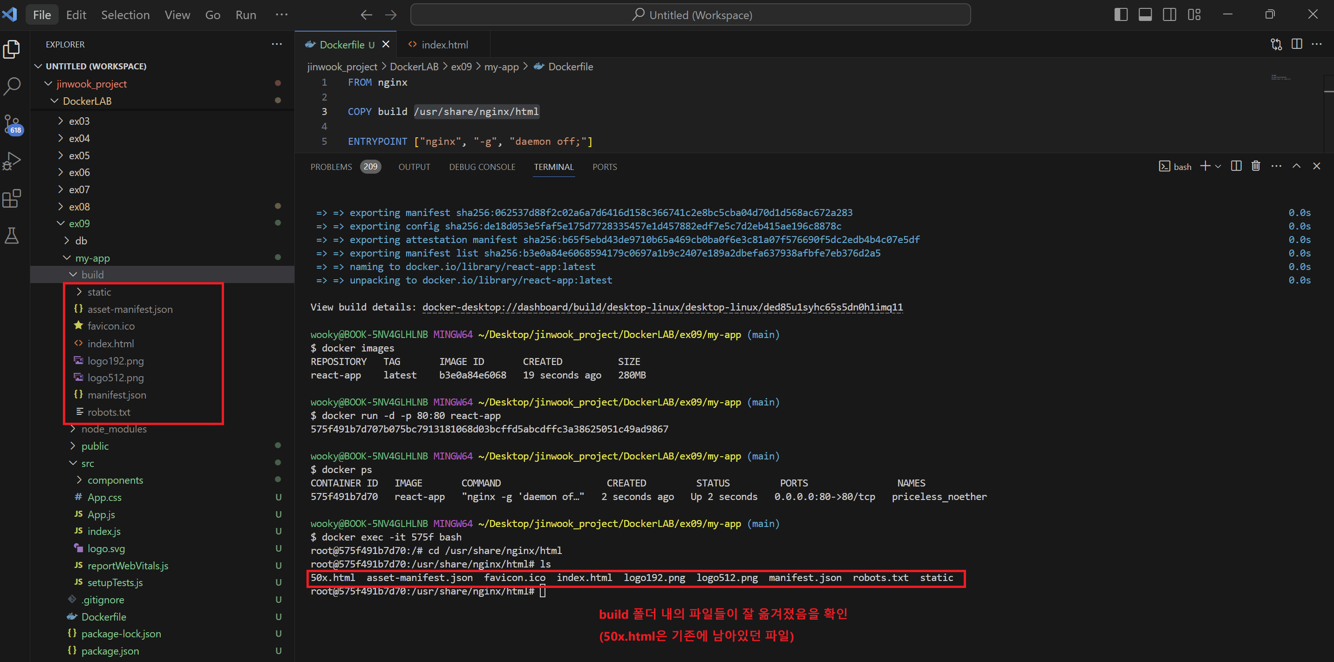Toggle primary side bar visibility
The height and width of the screenshot is (662, 1334).
pos(1121,15)
